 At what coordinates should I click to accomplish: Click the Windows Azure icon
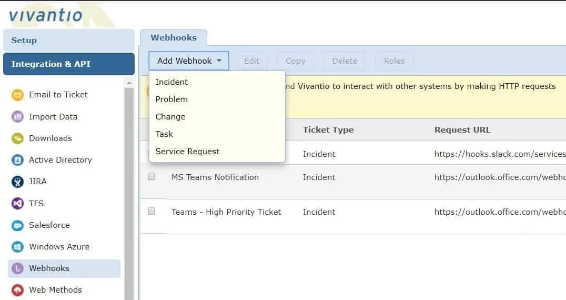click(17, 247)
